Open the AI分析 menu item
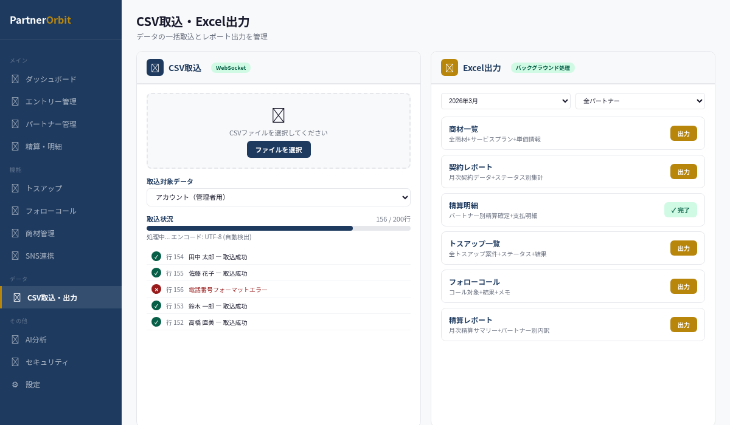 point(36,339)
